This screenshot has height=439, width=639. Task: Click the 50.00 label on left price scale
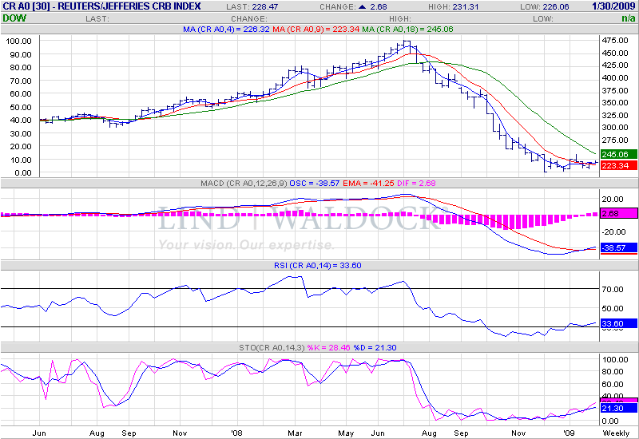(21, 107)
